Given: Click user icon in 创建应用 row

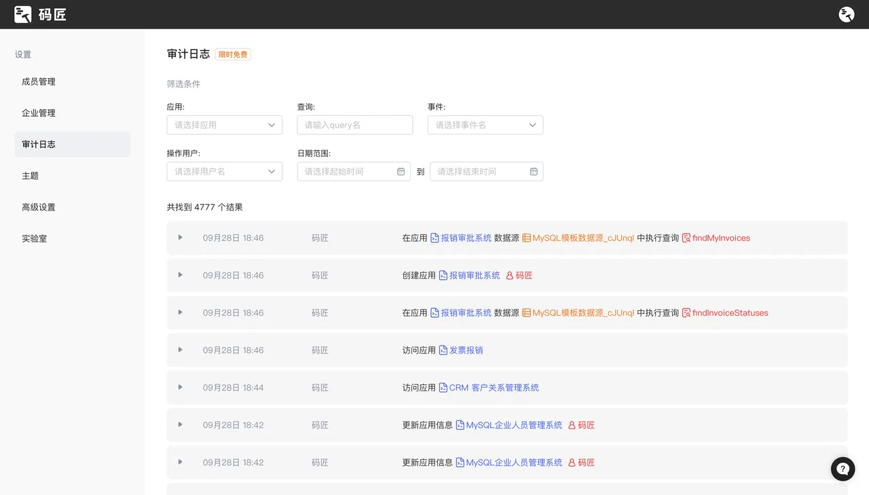Looking at the screenshot, I should click(x=510, y=276).
